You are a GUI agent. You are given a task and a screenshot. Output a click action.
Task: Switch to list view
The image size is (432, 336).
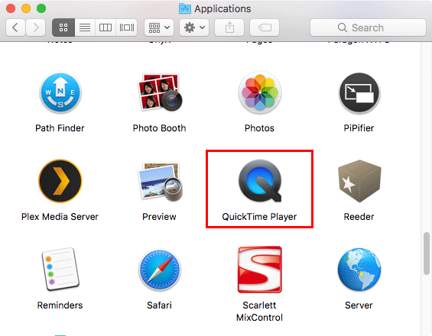click(x=85, y=27)
